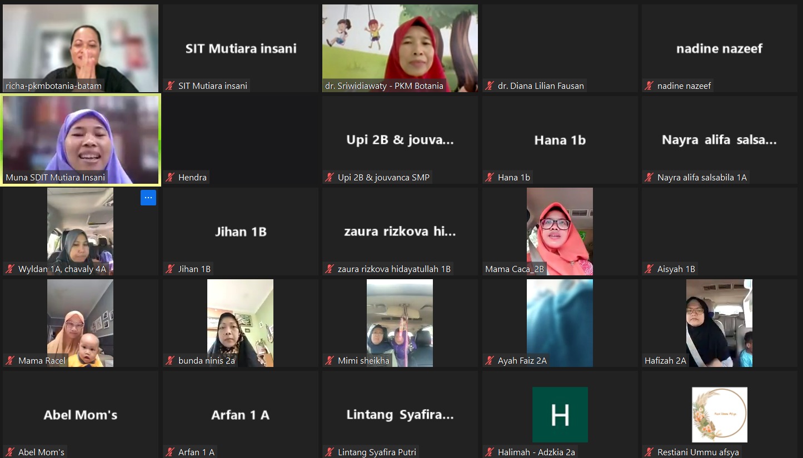Click the muted mic icon next to bunda ninis 2a
803x458 pixels.
(169, 360)
